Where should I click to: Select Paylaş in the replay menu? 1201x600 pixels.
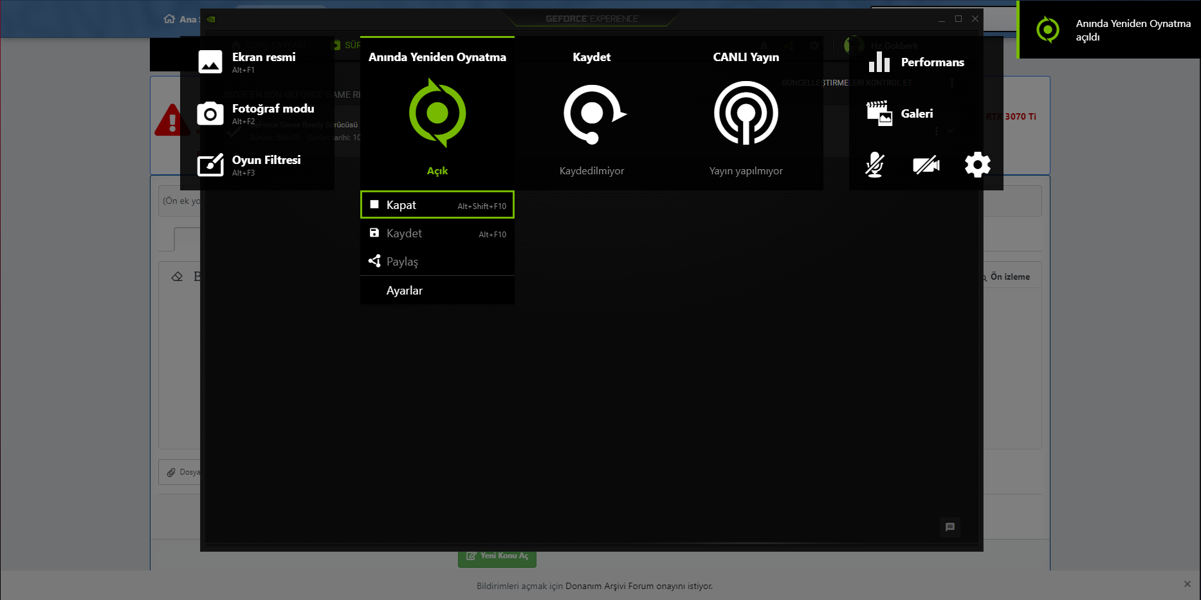pos(437,262)
